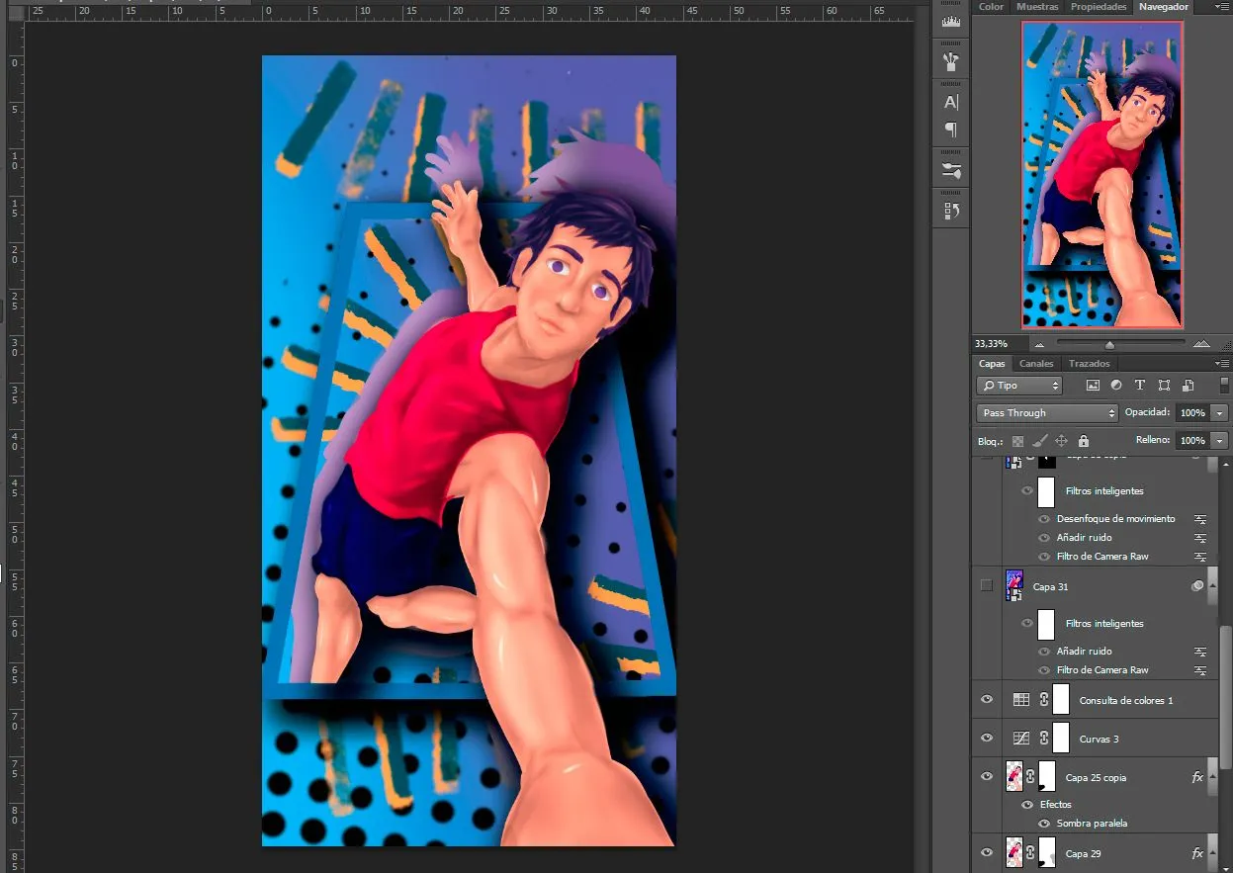Click the fx icon on Capa 29
This screenshot has width=1233, height=873.
1197,853
